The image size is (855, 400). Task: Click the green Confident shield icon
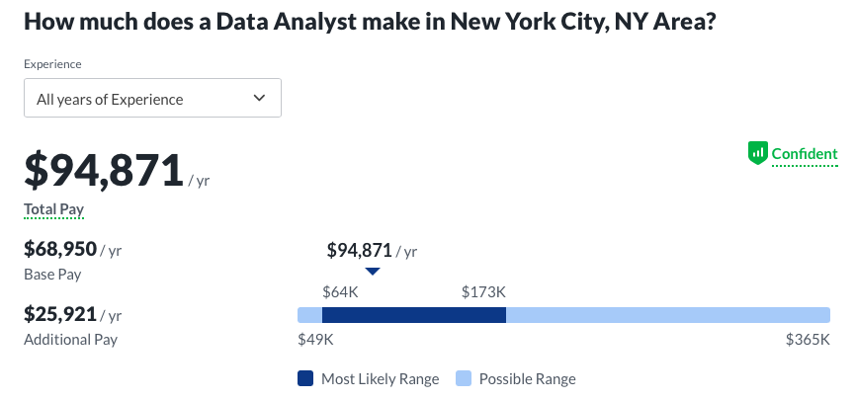pos(757,153)
